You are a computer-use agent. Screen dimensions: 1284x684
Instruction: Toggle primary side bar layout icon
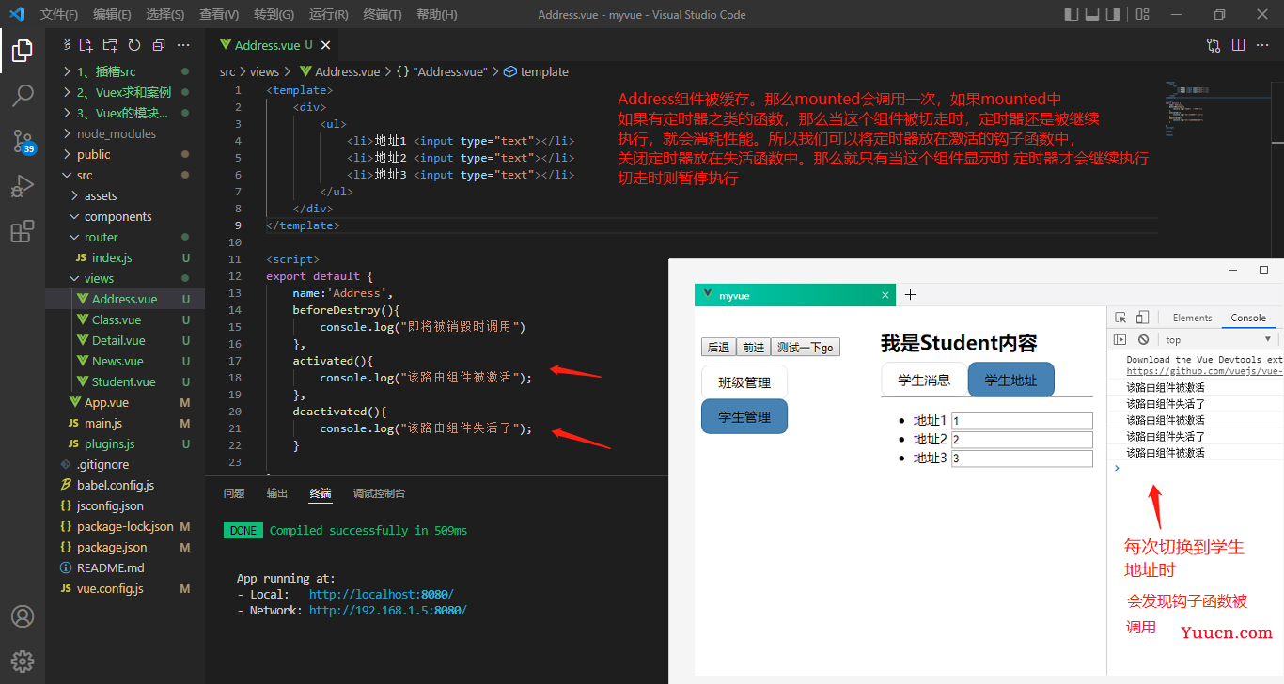point(1072,14)
